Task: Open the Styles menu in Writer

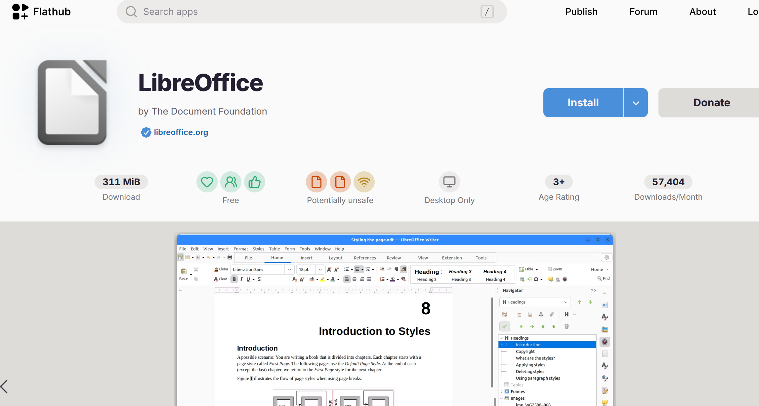Action: 259,249
